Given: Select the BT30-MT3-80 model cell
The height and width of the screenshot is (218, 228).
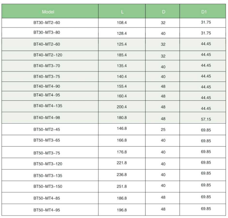Looking at the screenshot, I should 47,32.
